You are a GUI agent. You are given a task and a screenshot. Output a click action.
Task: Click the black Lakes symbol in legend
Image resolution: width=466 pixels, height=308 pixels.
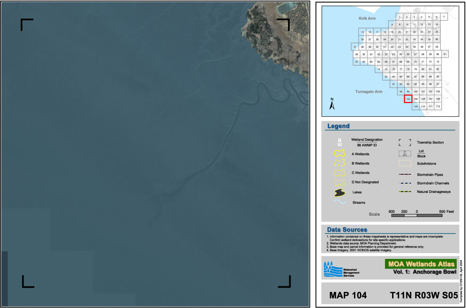tap(340, 192)
